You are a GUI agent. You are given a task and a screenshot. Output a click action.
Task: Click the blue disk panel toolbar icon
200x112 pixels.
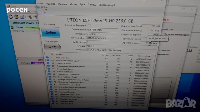pos(22,17)
